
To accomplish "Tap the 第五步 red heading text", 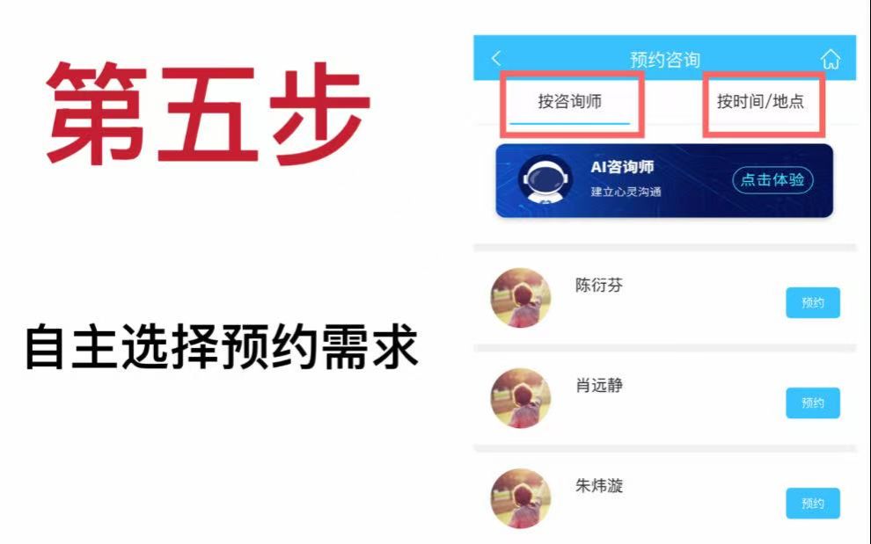I will click(x=208, y=113).
